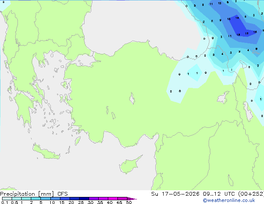The image size is (264, 204).
Task: Click the legend value label "50"
Action: (x=129, y=202)
